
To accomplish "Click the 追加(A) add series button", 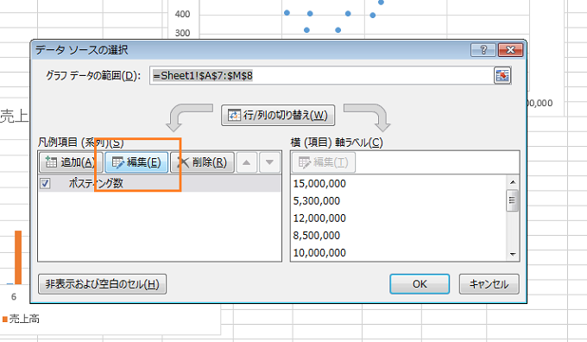I will coord(70,162).
